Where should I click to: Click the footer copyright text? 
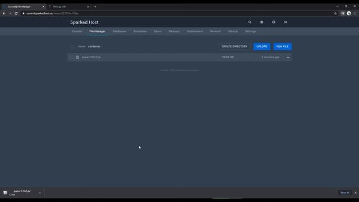point(179,70)
